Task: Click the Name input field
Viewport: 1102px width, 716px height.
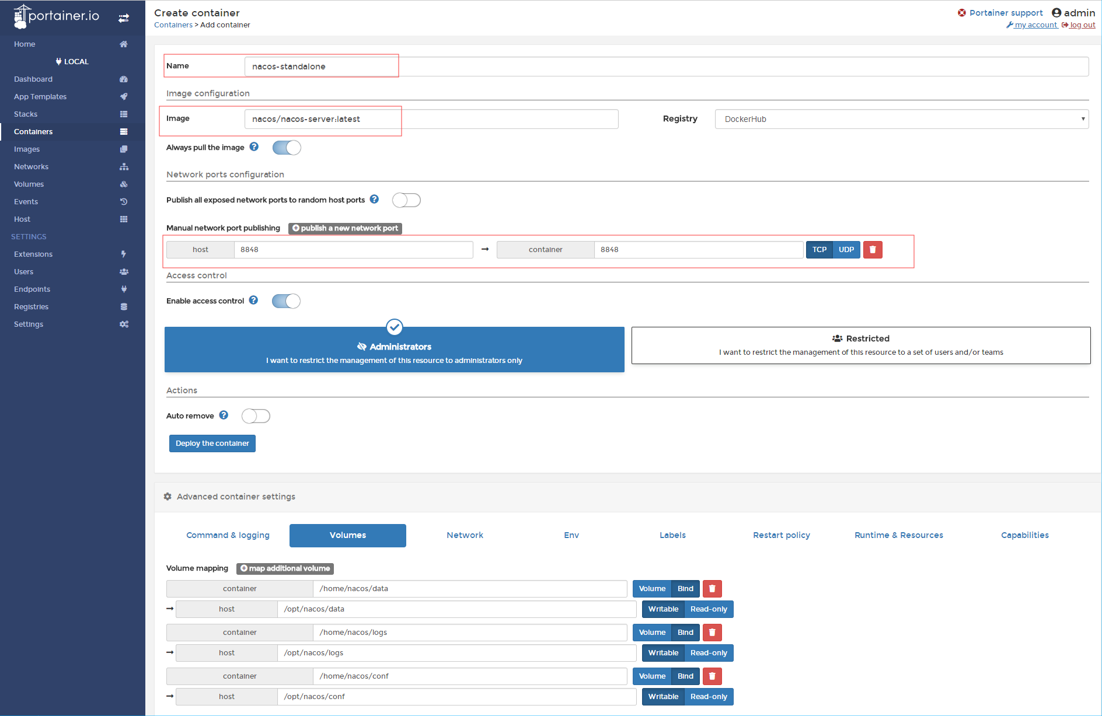Action: [667, 67]
